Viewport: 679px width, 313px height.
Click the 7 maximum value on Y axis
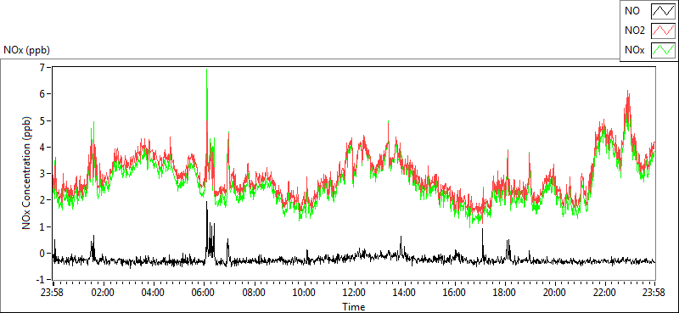click(x=42, y=67)
